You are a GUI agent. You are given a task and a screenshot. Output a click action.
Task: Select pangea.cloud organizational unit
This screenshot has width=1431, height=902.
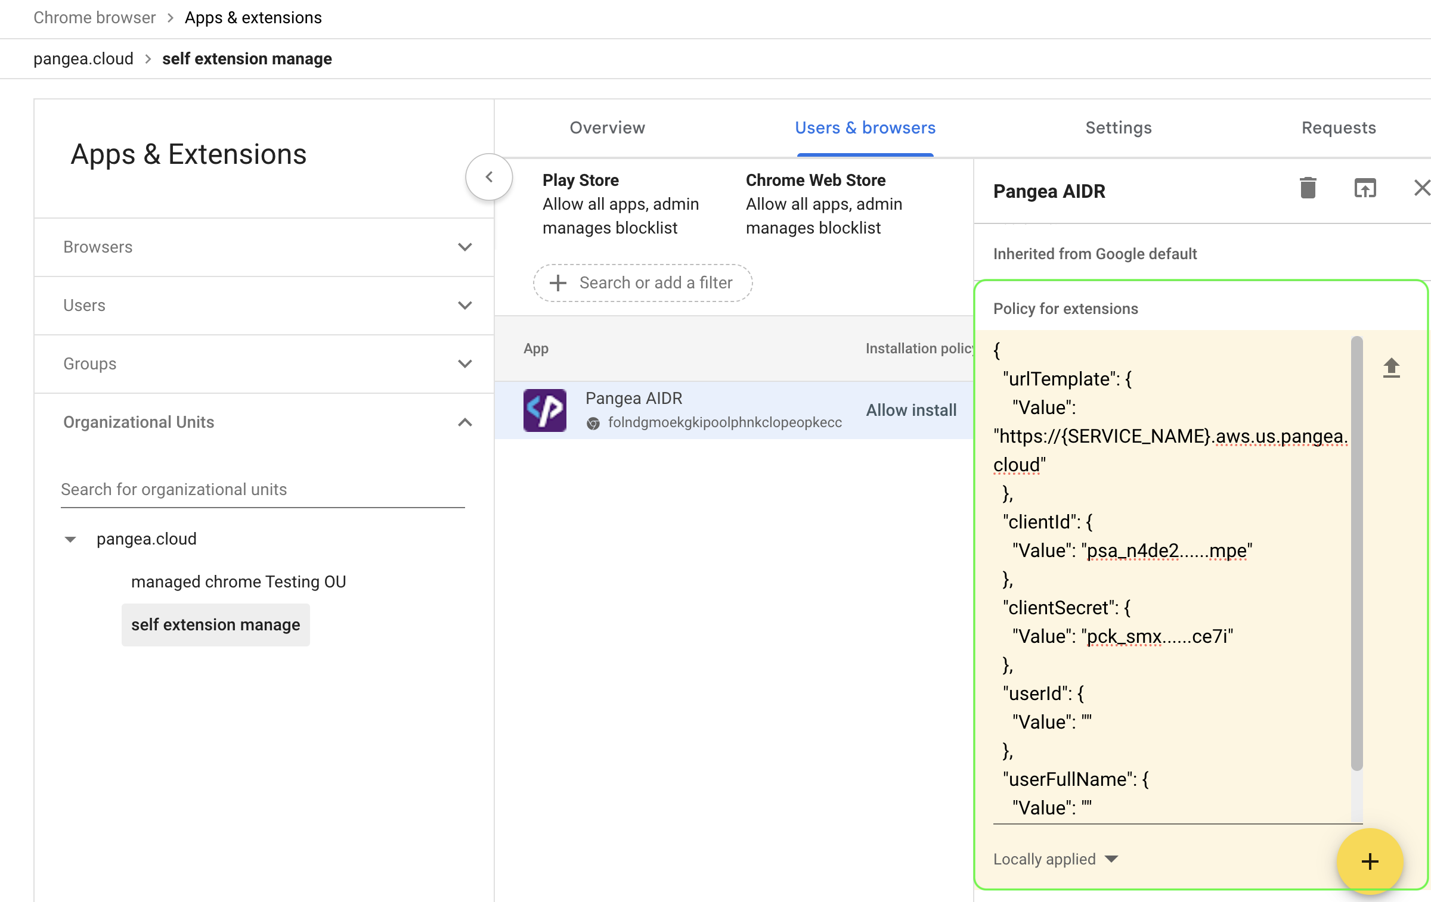(x=147, y=539)
